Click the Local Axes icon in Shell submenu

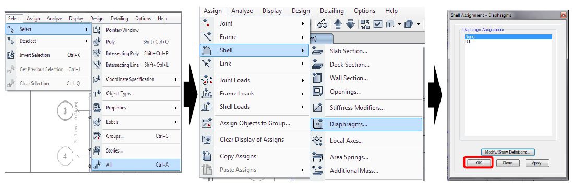pyautogui.click(x=317, y=141)
